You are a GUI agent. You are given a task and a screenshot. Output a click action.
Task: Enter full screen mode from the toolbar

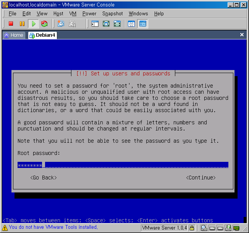pyautogui.click(x=106, y=24)
